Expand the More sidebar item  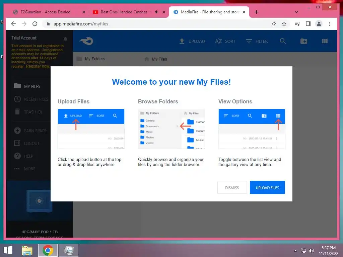tap(24, 169)
